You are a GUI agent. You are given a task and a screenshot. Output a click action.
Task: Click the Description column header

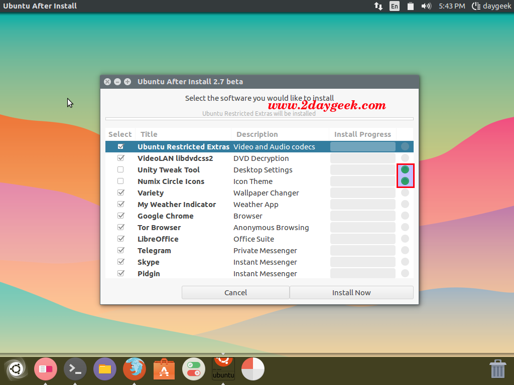point(280,134)
